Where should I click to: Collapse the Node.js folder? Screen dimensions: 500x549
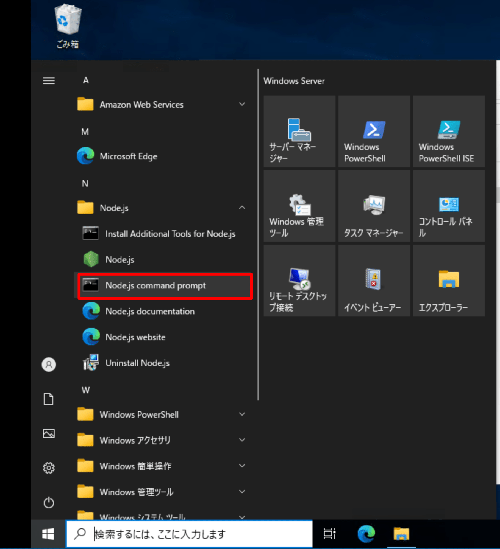click(x=163, y=208)
